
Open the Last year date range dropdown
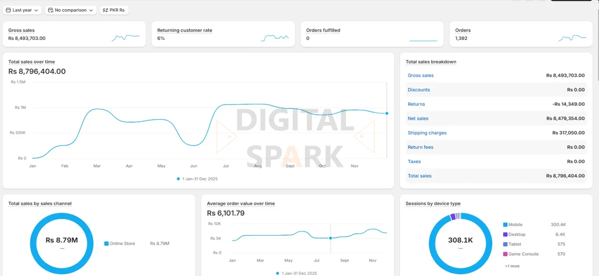click(22, 10)
